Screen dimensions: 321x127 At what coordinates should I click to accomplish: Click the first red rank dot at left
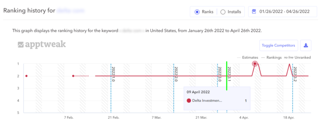pos(26,76)
